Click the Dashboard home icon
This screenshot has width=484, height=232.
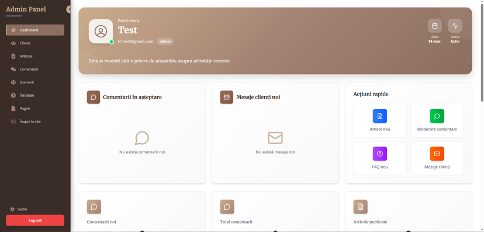(x=13, y=30)
